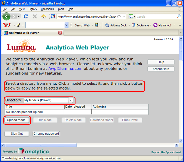The height and width of the screenshot is (162, 184).
Task: Bookmark this page with the star icon
Action: tap(119, 16)
